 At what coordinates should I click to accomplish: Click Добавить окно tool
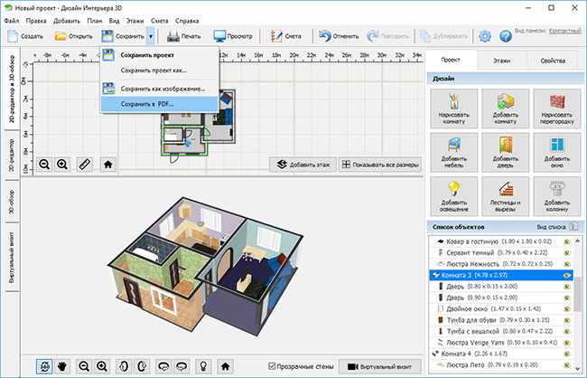(556, 152)
